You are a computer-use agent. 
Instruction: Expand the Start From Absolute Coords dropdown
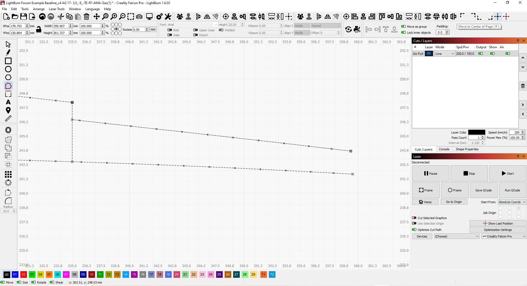(512, 202)
